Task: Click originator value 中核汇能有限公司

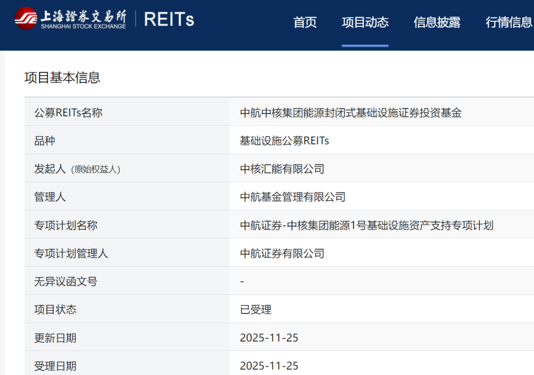Action: point(282,169)
